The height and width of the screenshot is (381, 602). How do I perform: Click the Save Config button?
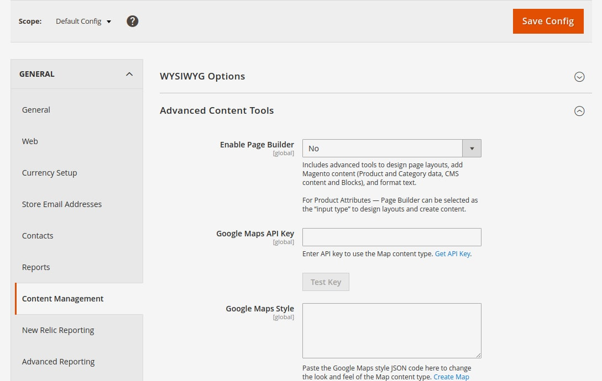point(548,21)
